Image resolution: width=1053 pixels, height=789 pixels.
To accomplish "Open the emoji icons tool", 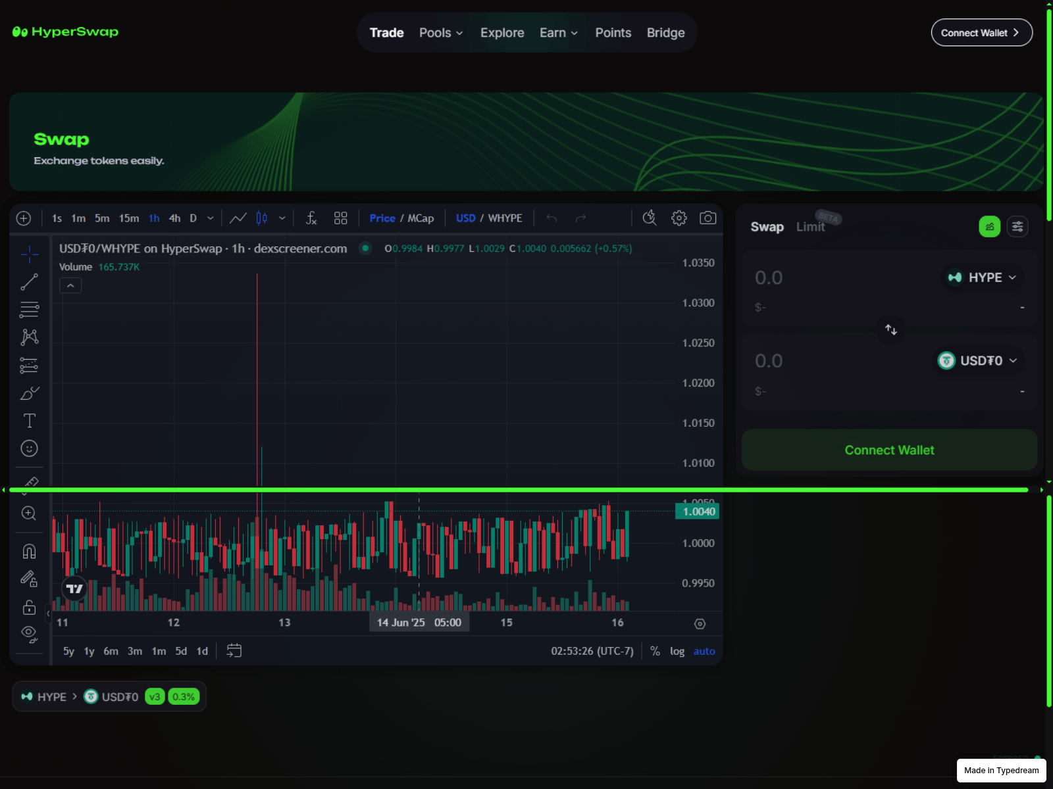I will (x=29, y=448).
